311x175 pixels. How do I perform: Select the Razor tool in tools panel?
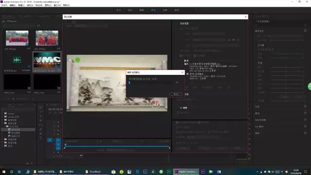coord(41,121)
